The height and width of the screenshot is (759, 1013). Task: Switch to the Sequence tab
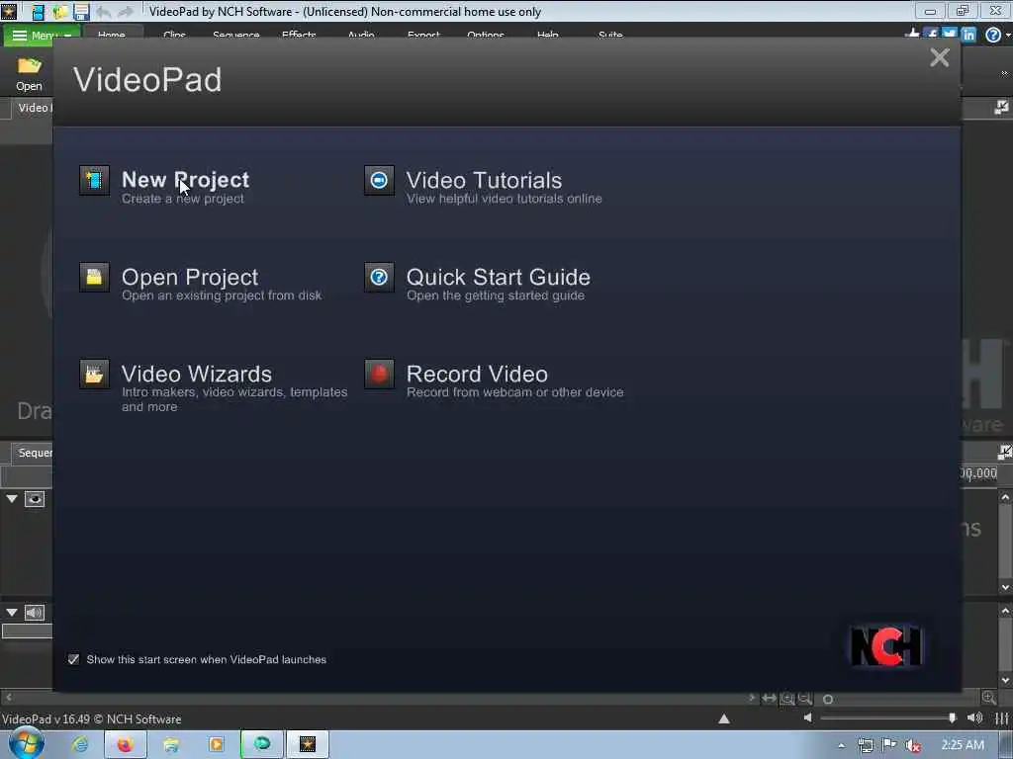[x=235, y=35]
